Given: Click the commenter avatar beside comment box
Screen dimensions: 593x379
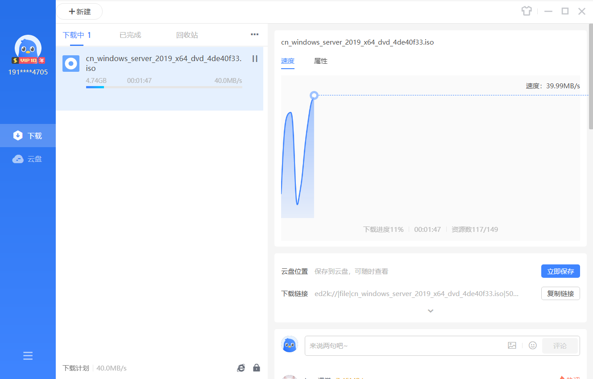Looking at the screenshot, I should click(290, 344).
